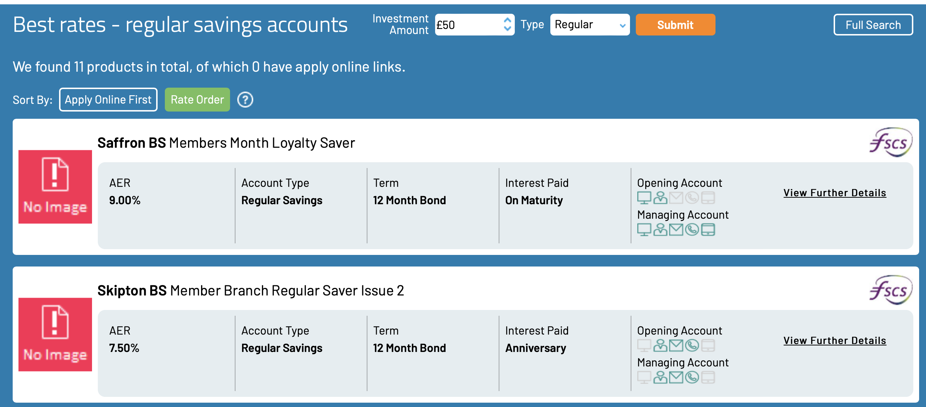
Task: Click the Skipton BS opening account post icon
Action: pyautogui.click(x=676, y=345)
